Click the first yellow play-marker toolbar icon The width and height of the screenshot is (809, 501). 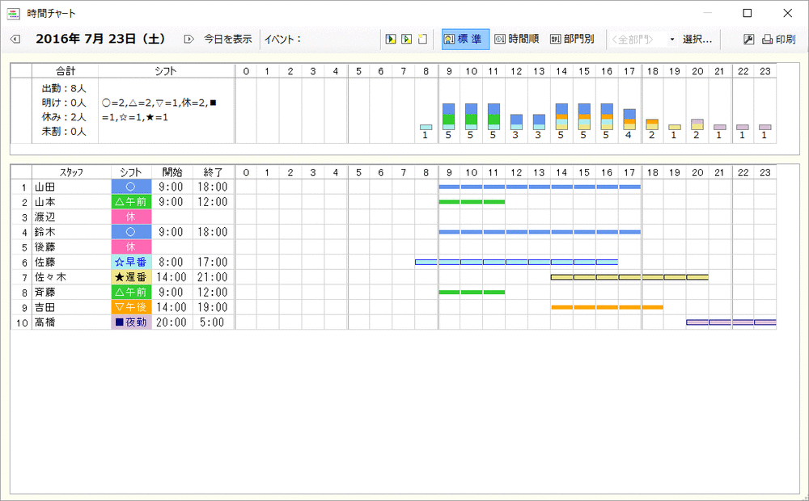click(x=391, y=39)
